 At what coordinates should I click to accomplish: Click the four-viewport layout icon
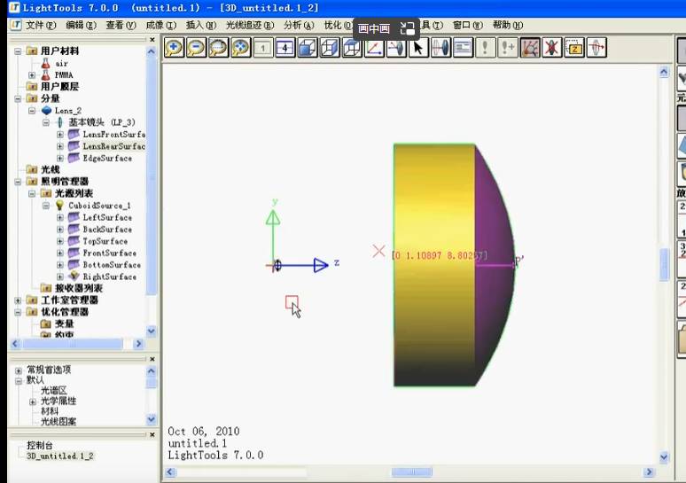285,48
